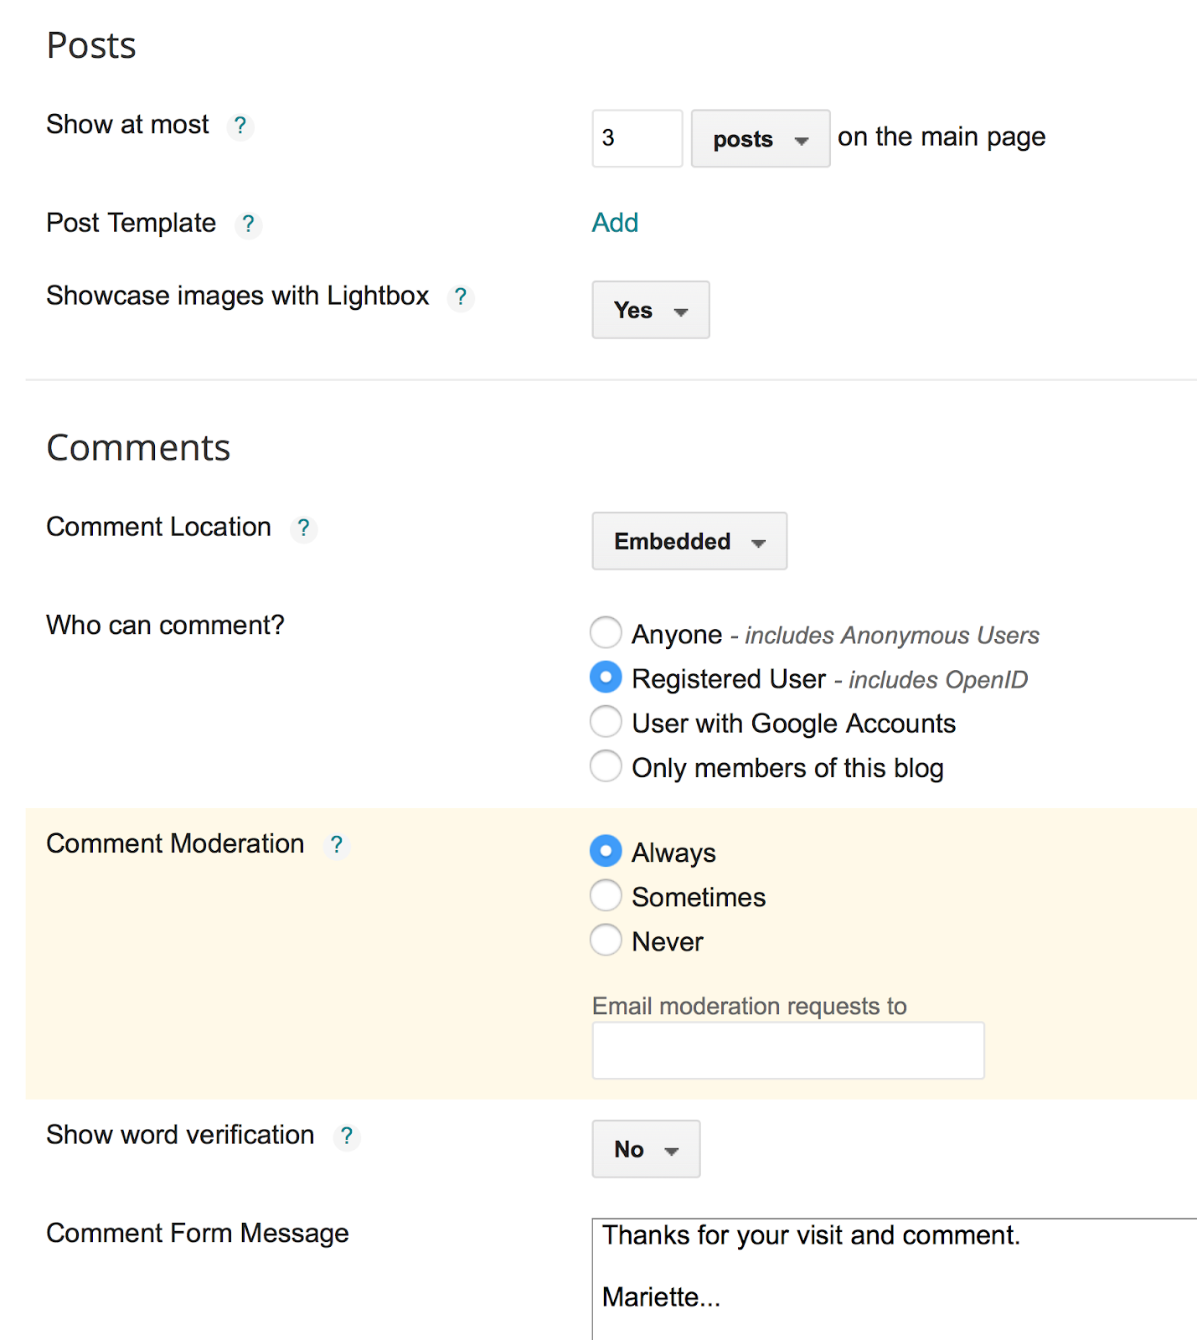Open Comment Moderation help icon
1197x1340 pixels.
(337, 845)
